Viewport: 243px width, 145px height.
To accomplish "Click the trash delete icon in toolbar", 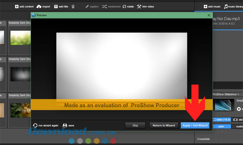I will (x=73, y=6).
